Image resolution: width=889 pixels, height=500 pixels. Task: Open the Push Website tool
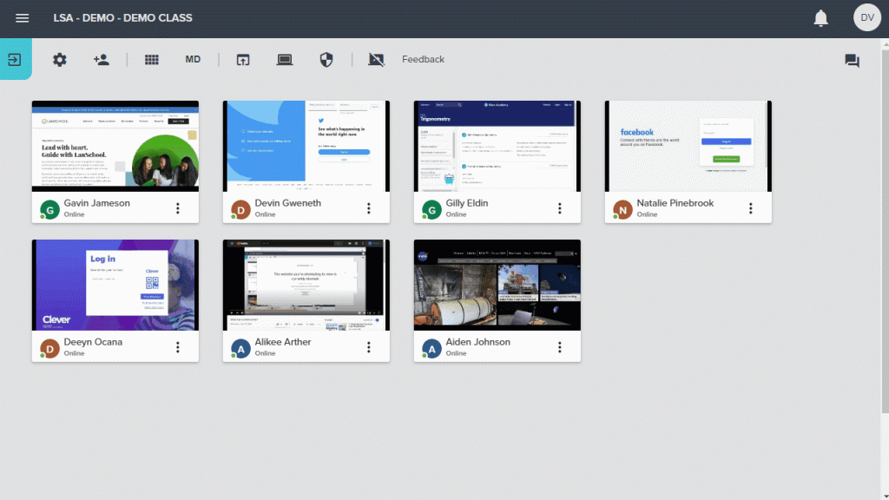click(243, 59)
